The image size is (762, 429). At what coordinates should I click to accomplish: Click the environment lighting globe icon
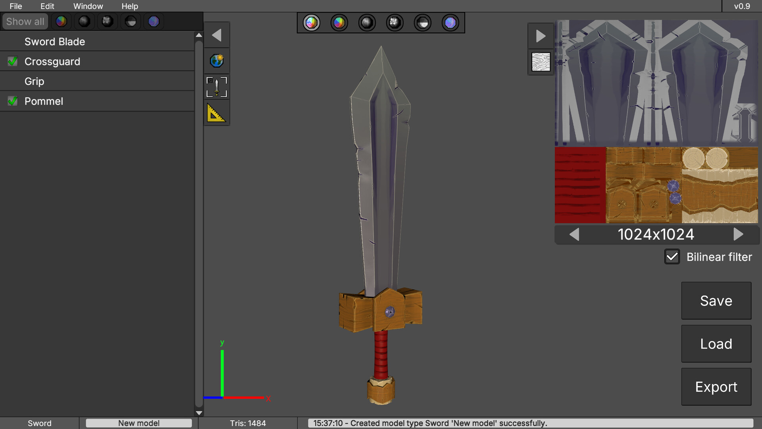point(217,61)
